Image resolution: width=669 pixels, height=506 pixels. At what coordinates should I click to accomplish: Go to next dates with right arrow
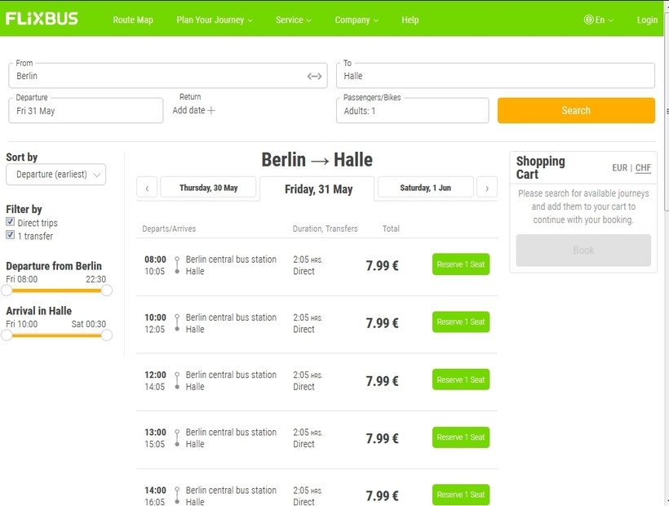click(486, 188)
